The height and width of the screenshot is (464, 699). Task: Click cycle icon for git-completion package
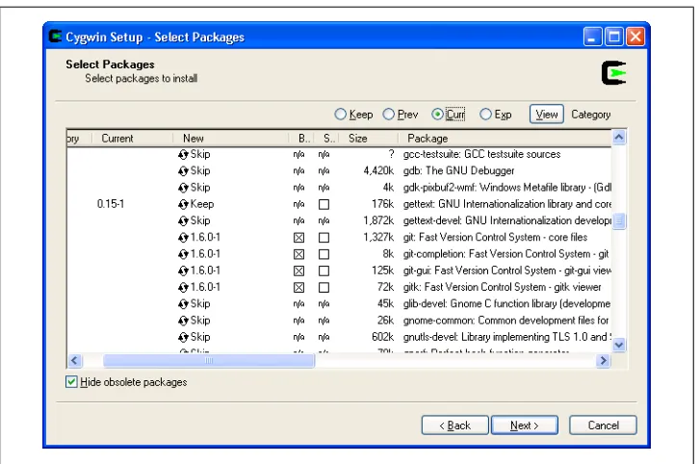[x=183, y=254]
